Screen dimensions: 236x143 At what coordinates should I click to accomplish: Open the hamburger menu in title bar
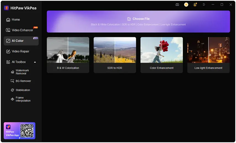coord(204,5)
